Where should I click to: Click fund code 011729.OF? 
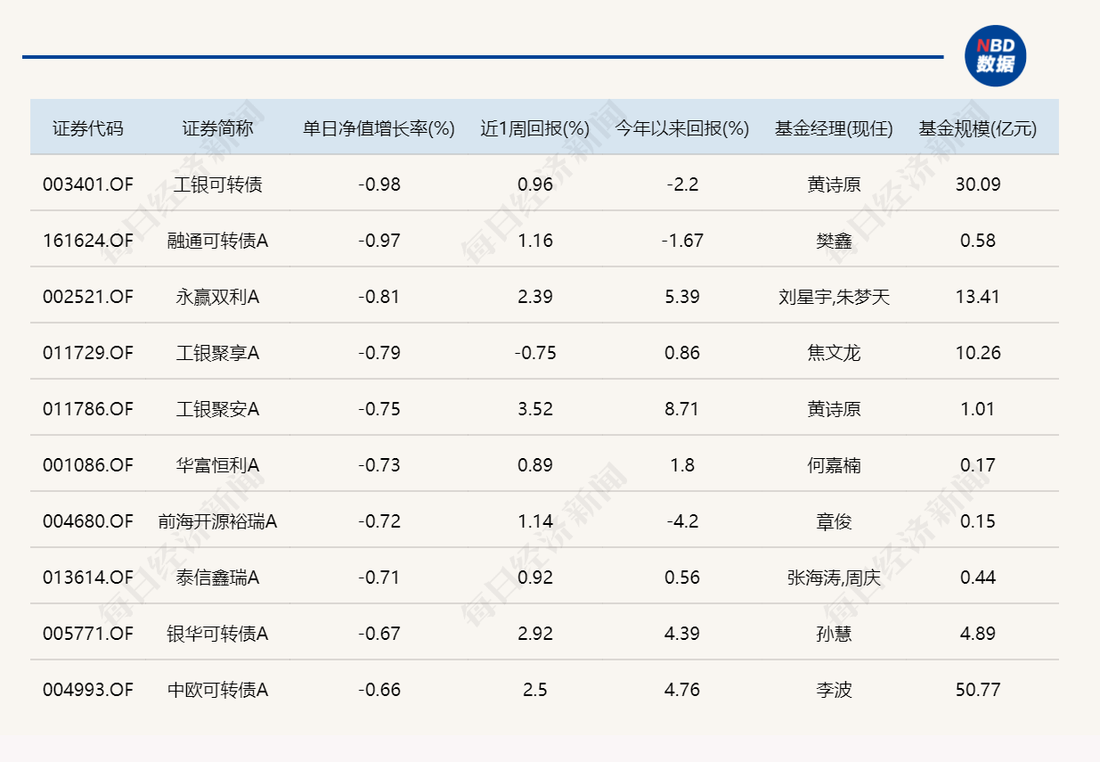pyautogui.click(x=87, y=353)
